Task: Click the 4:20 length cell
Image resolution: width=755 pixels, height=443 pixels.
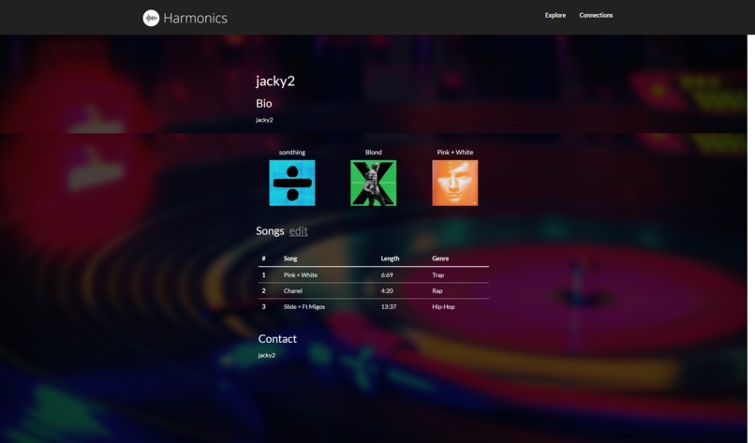Action: tap(387, 291)
